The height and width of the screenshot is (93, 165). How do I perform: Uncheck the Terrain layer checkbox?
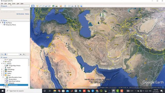(x=4, y=87)
